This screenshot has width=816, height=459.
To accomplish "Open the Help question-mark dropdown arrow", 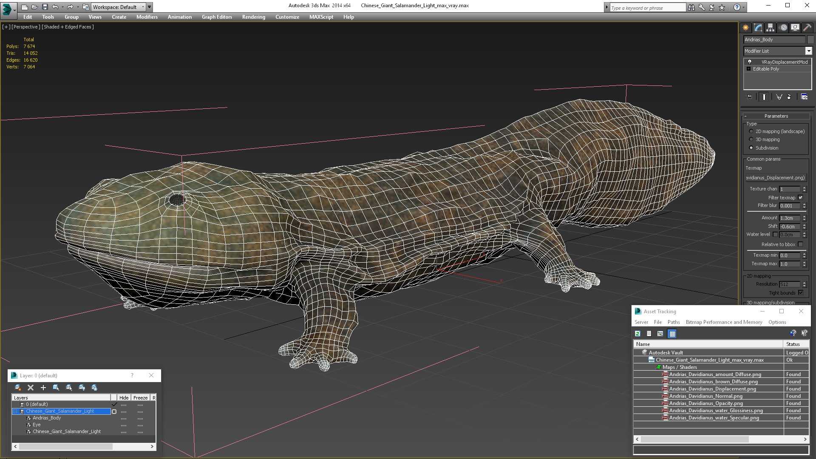I will (x=743, y=7).
